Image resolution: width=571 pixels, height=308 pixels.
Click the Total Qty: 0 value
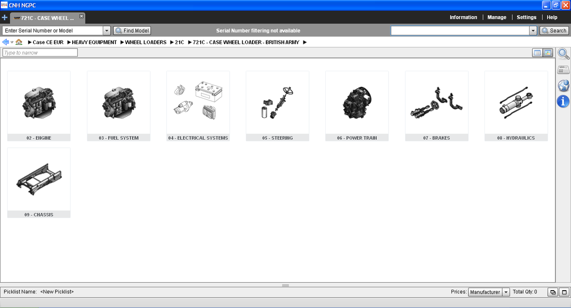(525, 292)
